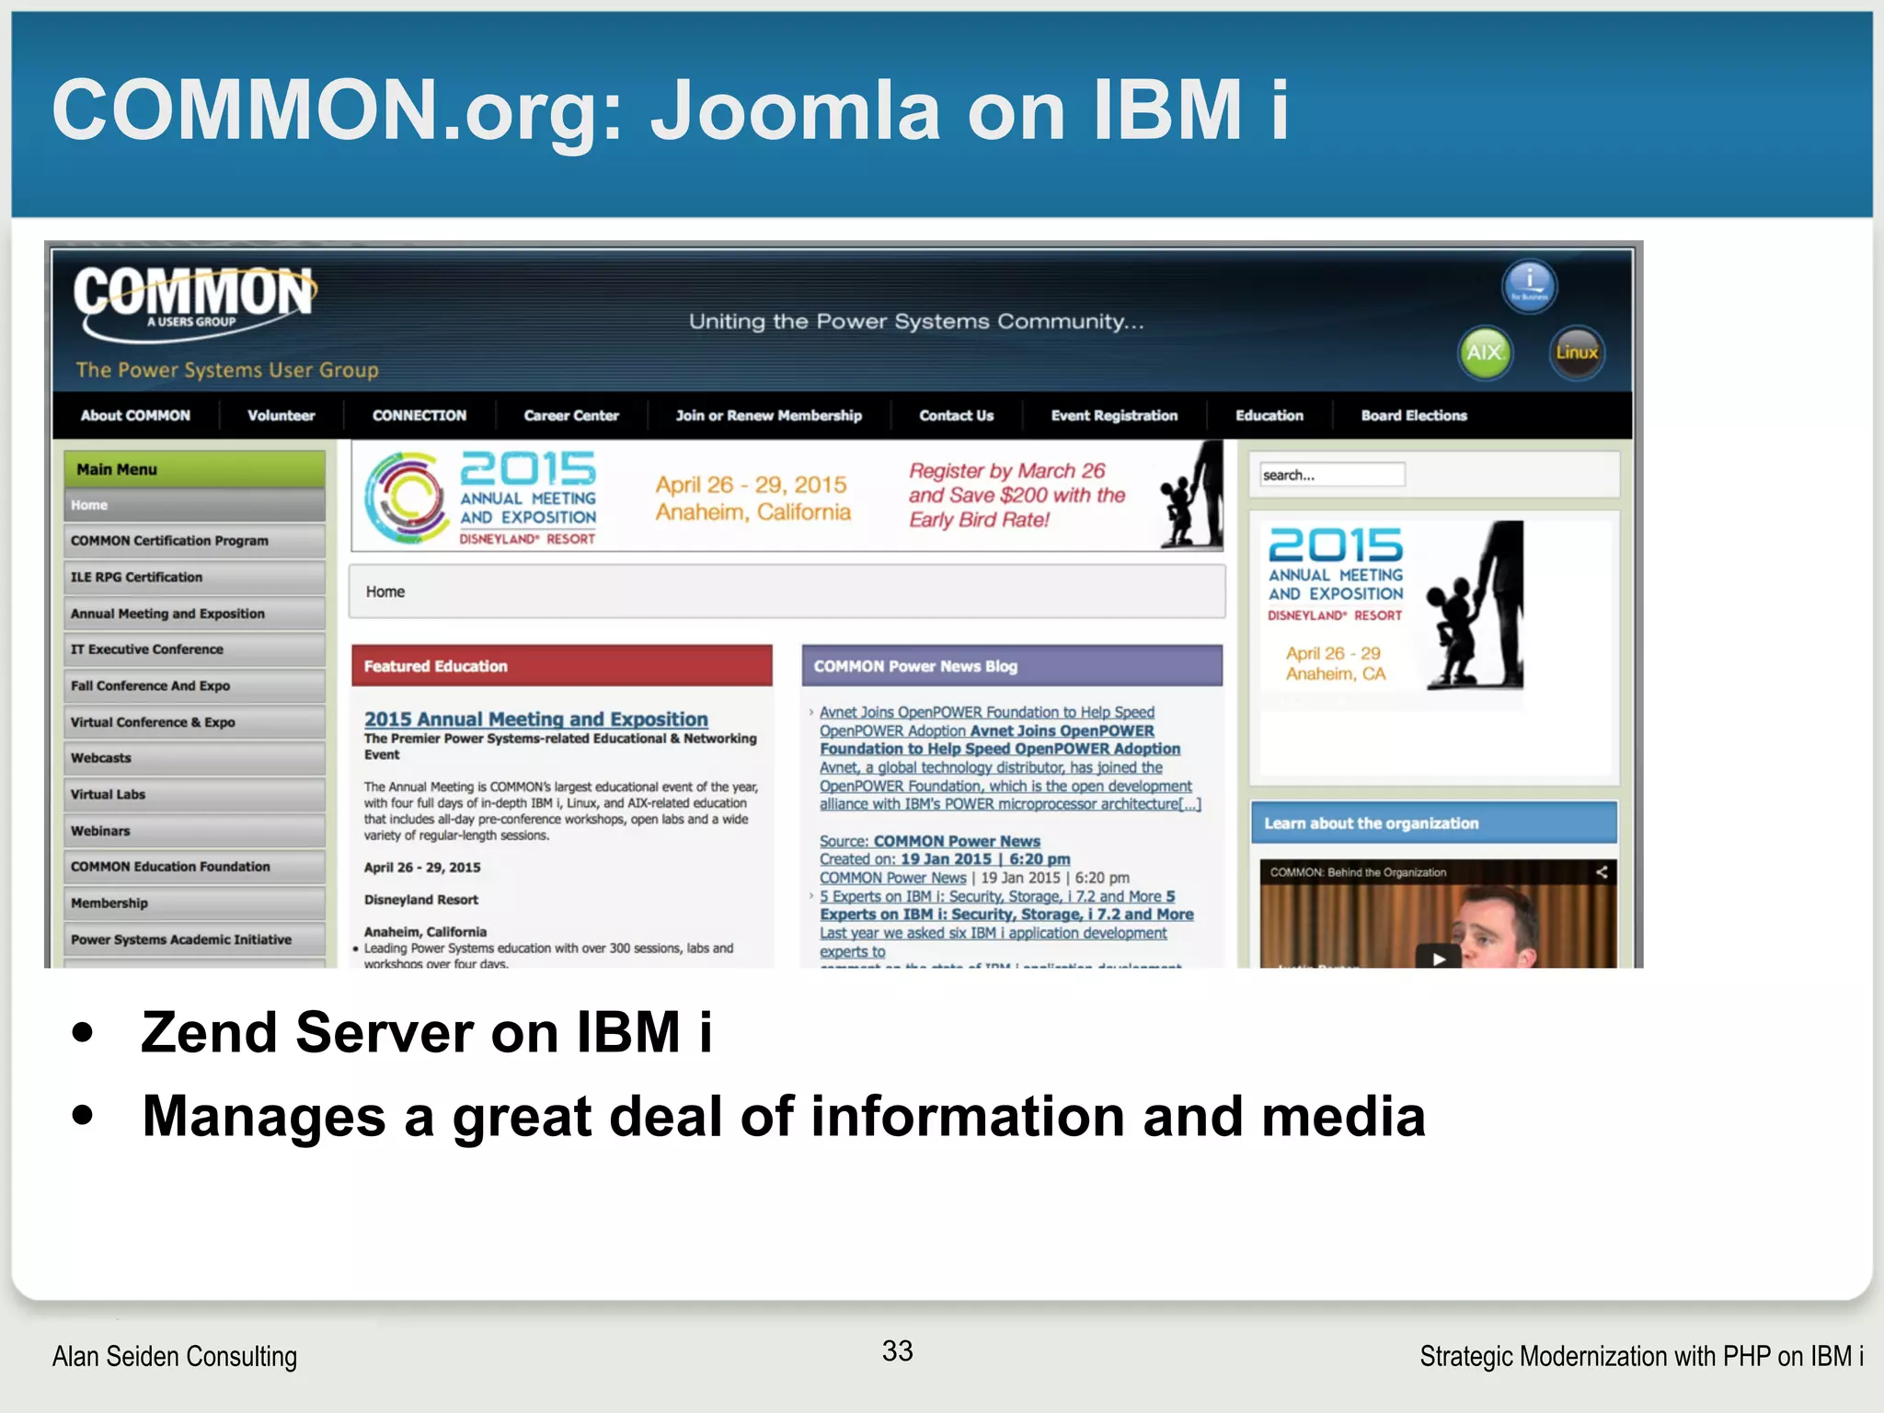This screenshot has width=1884, height=1413.
Task: Open Virtual Conference & Expo item
Action: click(x=194, y=722)
